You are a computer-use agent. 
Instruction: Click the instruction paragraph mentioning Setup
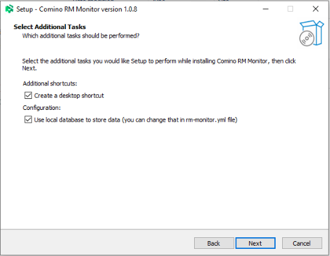click(159, 65)
